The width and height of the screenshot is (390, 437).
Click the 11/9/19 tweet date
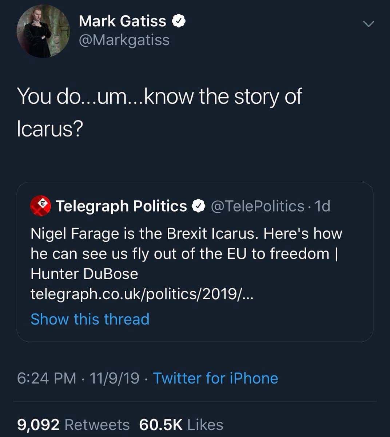tap(114, 378)
